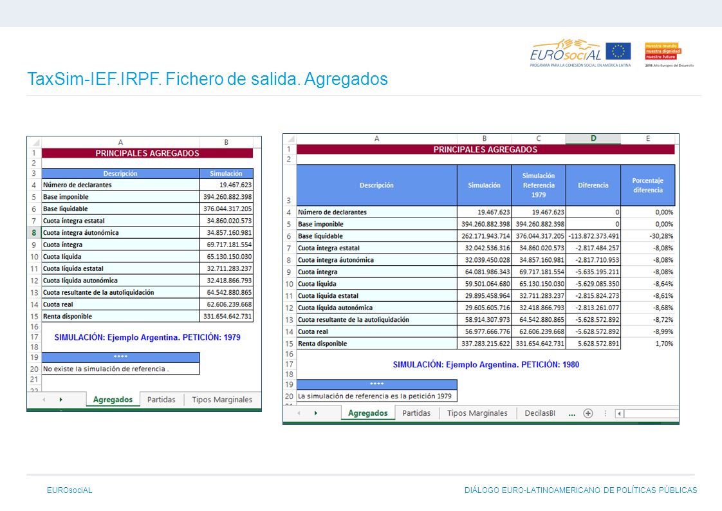Click EUROsociAL footer text
This screenshot has width=722, height=511.
coord(69,490)
